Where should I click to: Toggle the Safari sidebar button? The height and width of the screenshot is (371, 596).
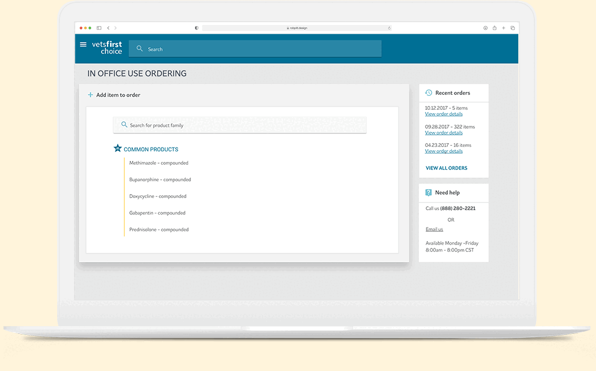pyautogui.click(x=99, y=28)
